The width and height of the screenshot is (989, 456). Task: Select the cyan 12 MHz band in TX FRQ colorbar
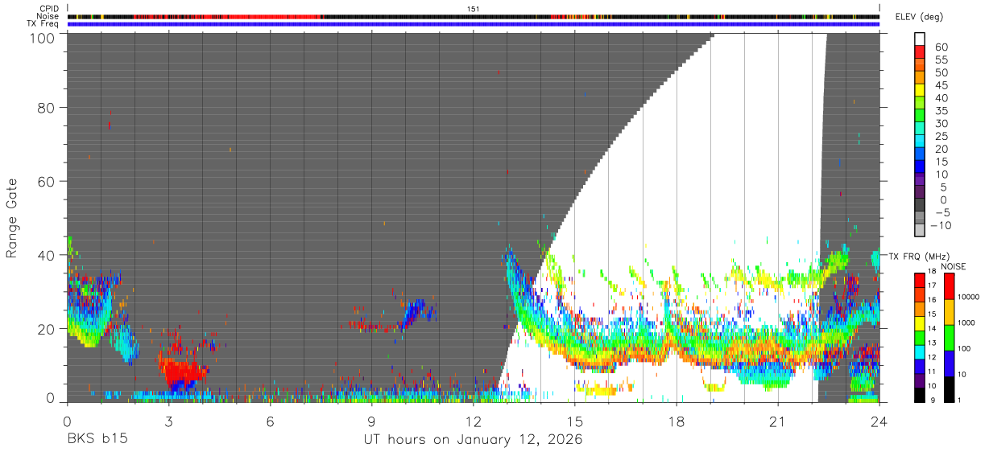coord(920,351)
